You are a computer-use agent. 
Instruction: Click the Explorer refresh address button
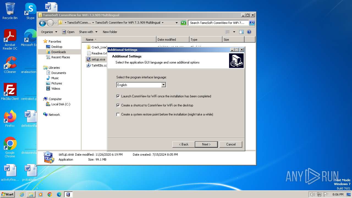183,23
